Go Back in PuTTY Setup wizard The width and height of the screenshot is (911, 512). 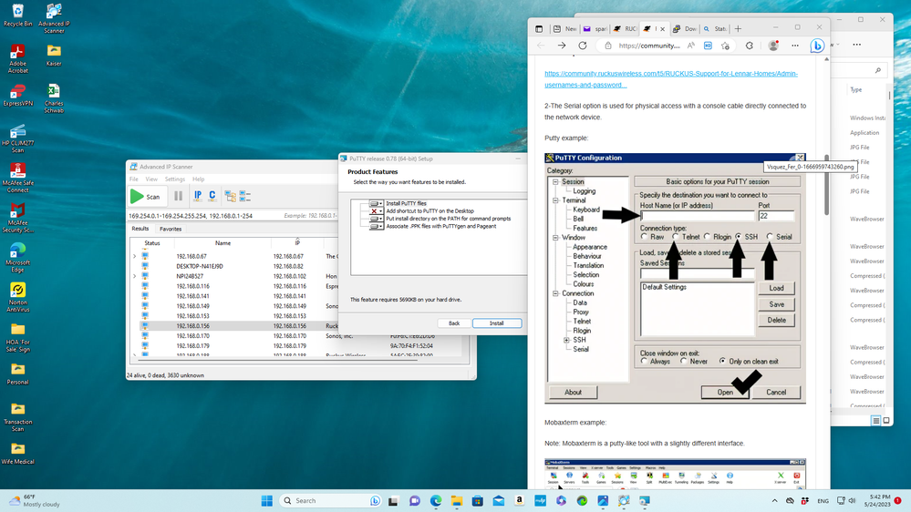coord(453,323)
